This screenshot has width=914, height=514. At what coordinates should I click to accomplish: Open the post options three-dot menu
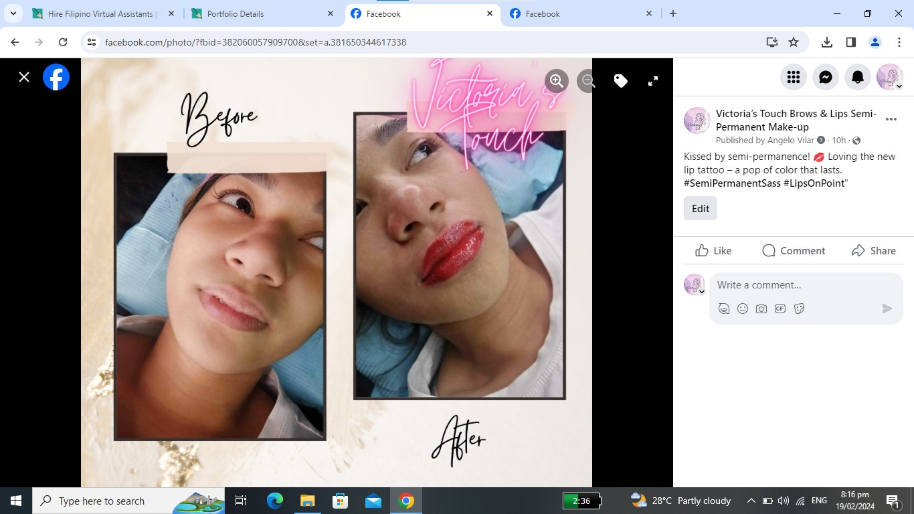[891, 119]
